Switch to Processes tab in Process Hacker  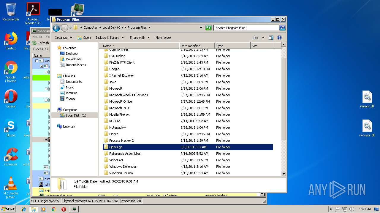point(41,49)
